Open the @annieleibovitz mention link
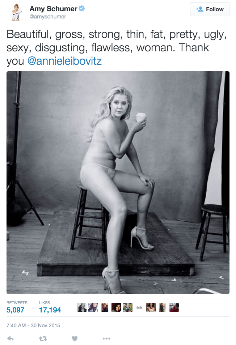Image resolution: width=236 pixels, height=345 pixels. coord(64,61)
